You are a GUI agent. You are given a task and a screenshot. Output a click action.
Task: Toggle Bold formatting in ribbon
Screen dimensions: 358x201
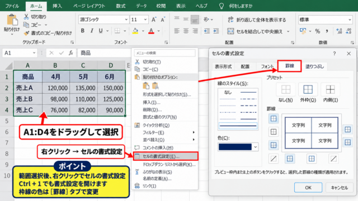click(83, 31)
